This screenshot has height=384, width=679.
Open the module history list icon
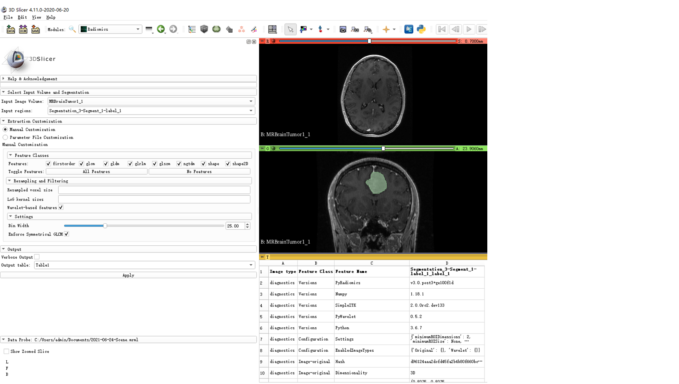pos(149,29)
